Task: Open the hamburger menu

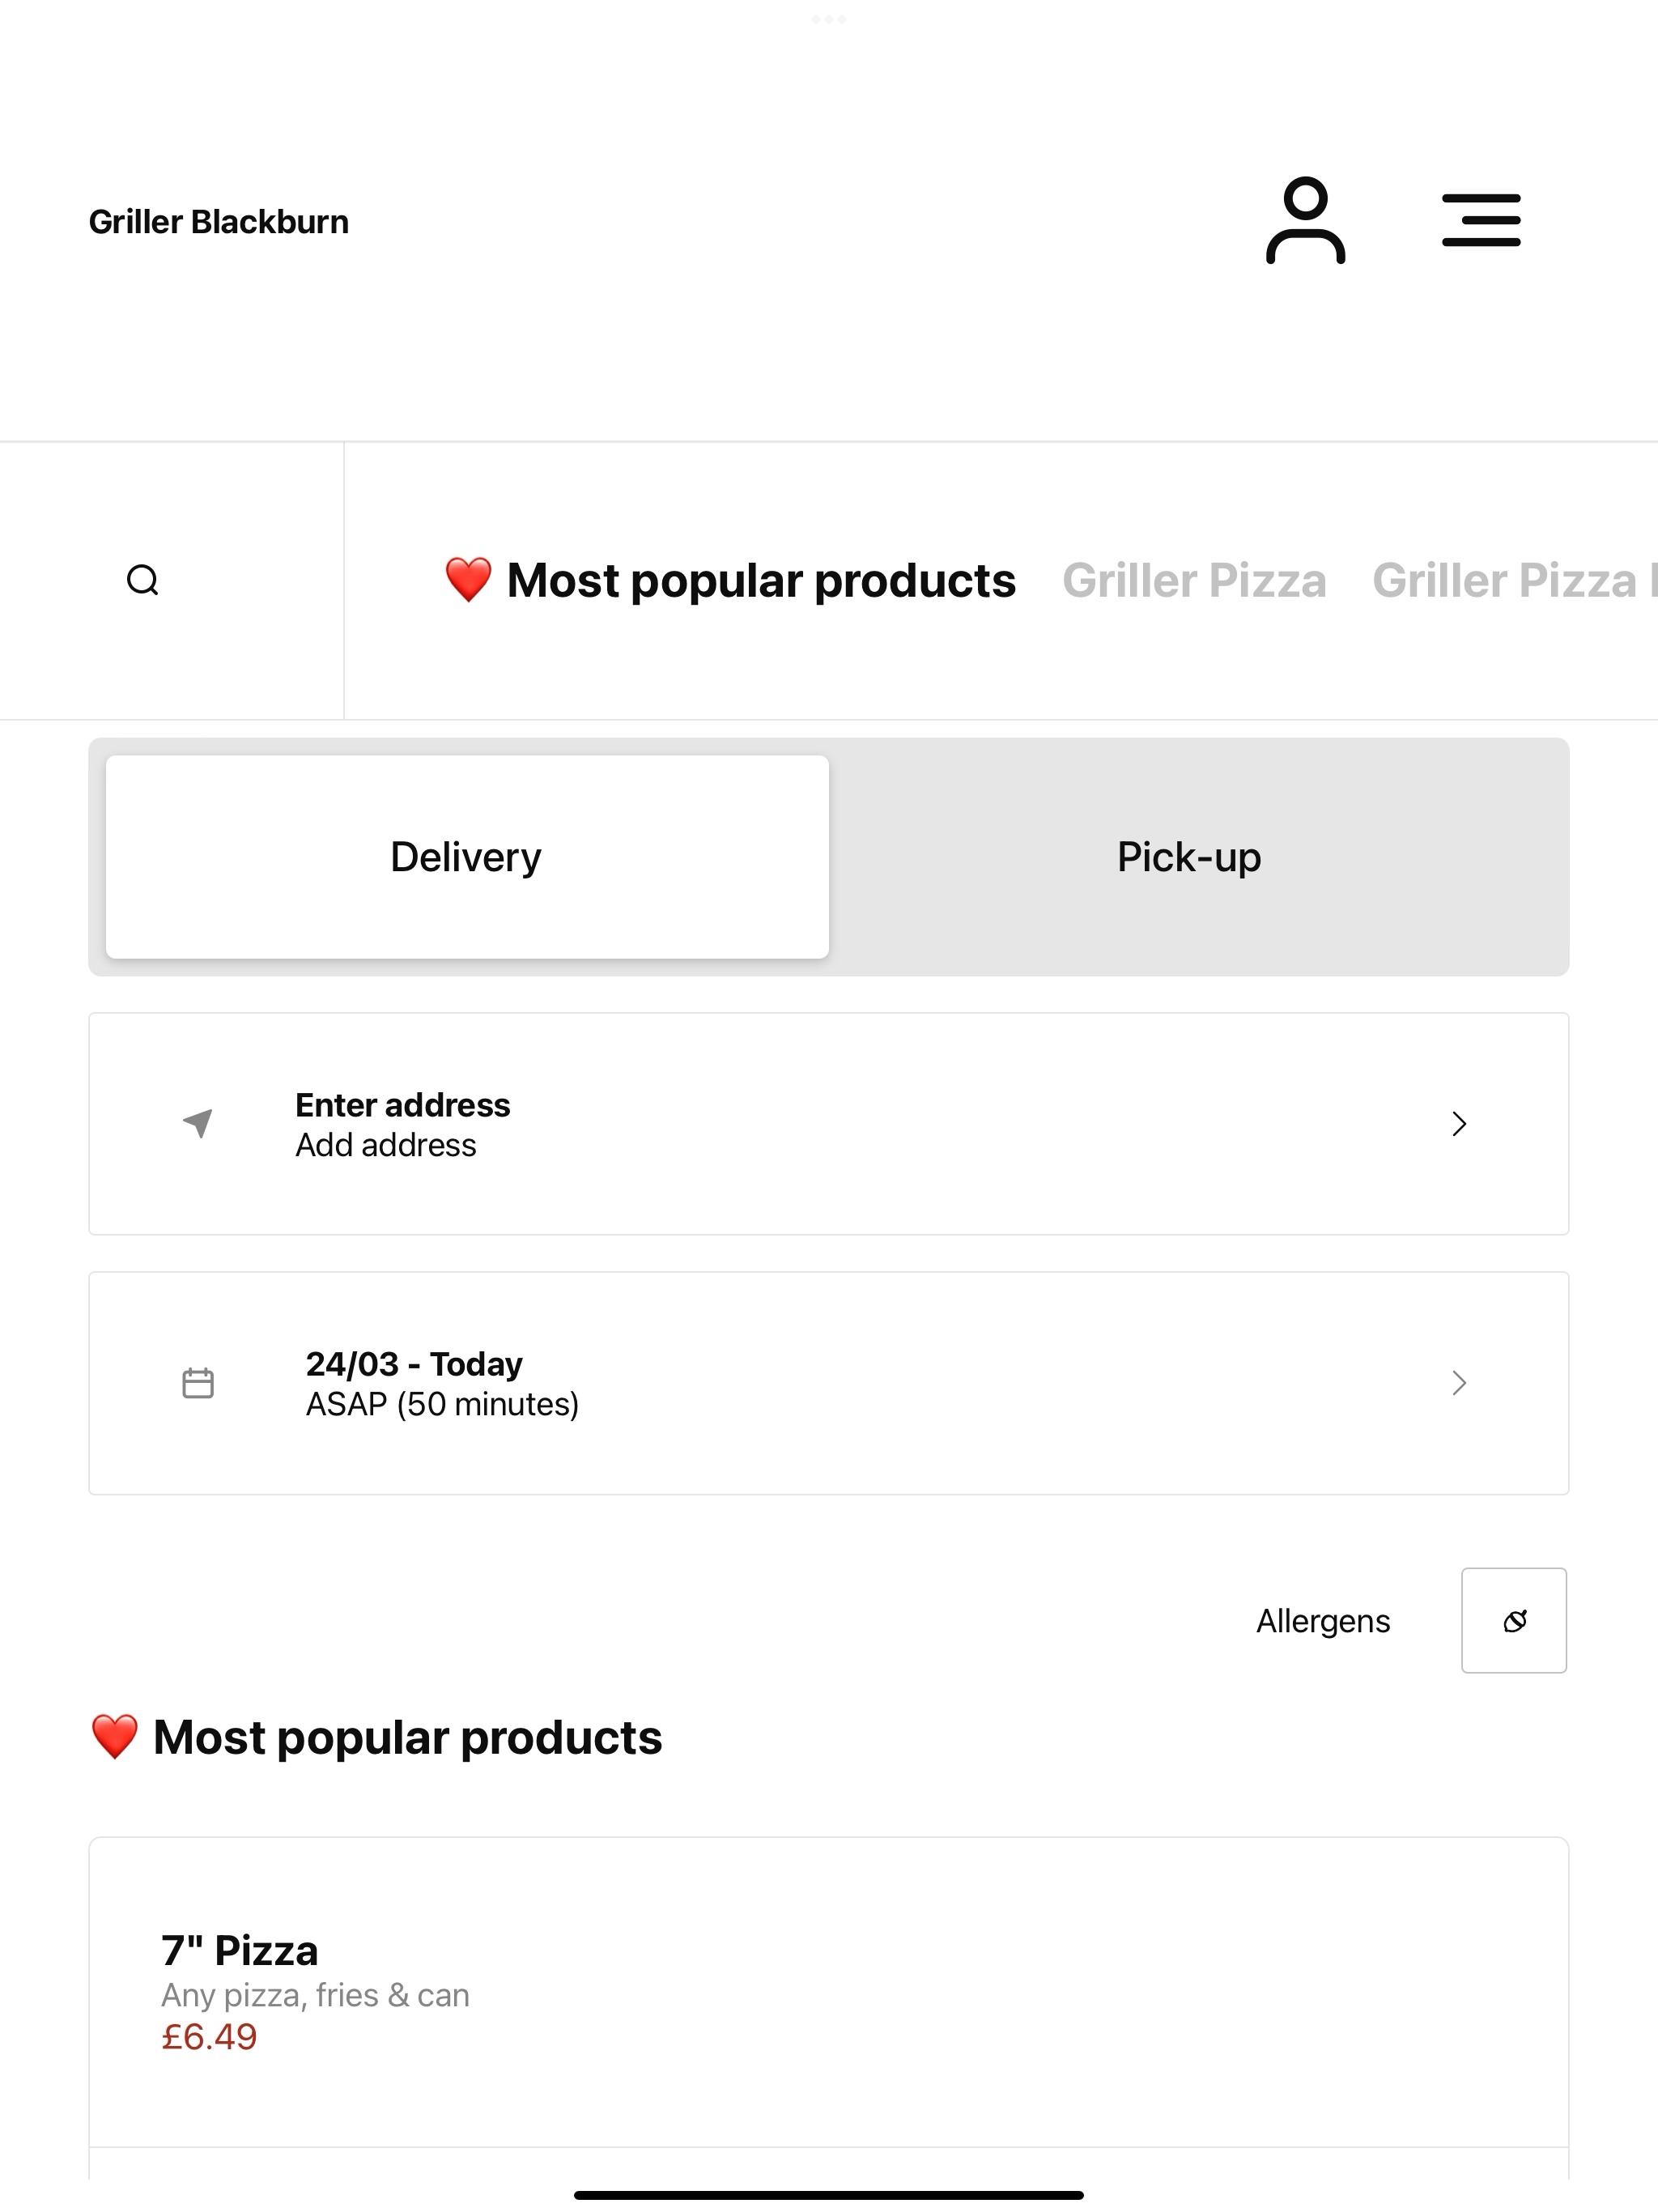Action: 1481,221
